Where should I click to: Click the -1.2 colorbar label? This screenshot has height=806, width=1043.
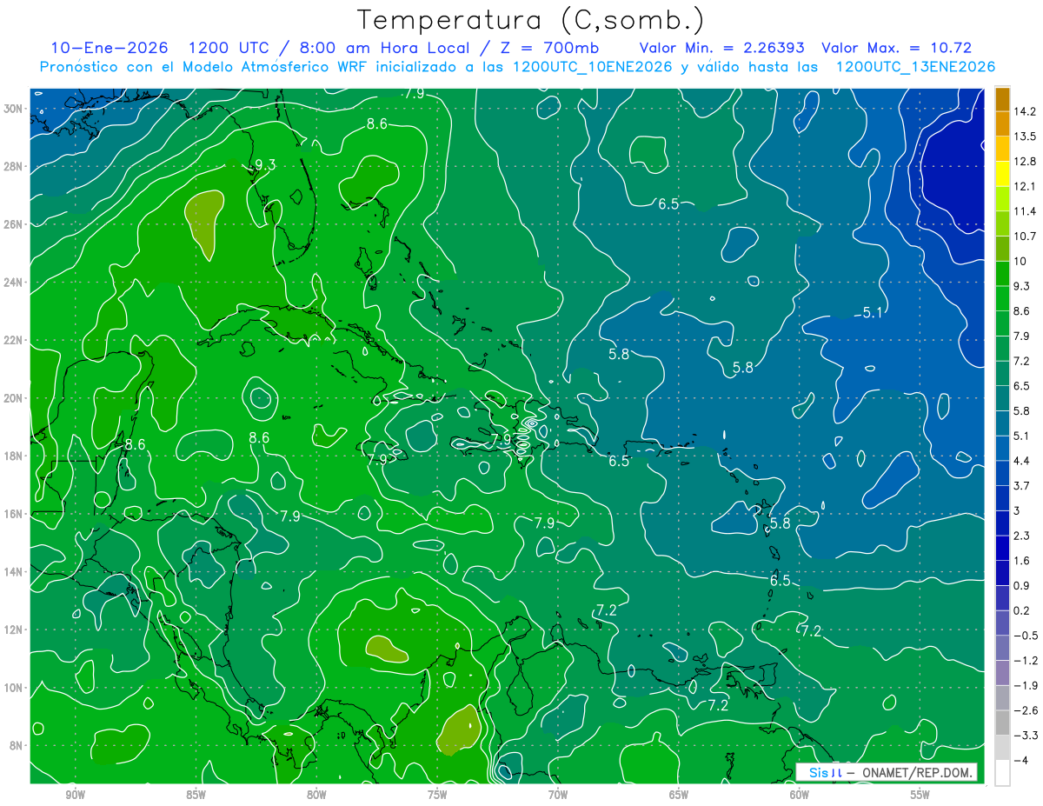tap(1025, 660)
